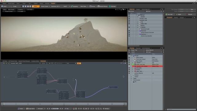Switch to the Channels tab
This screenshot has width=197, height=111.
(x=138, y=48)
